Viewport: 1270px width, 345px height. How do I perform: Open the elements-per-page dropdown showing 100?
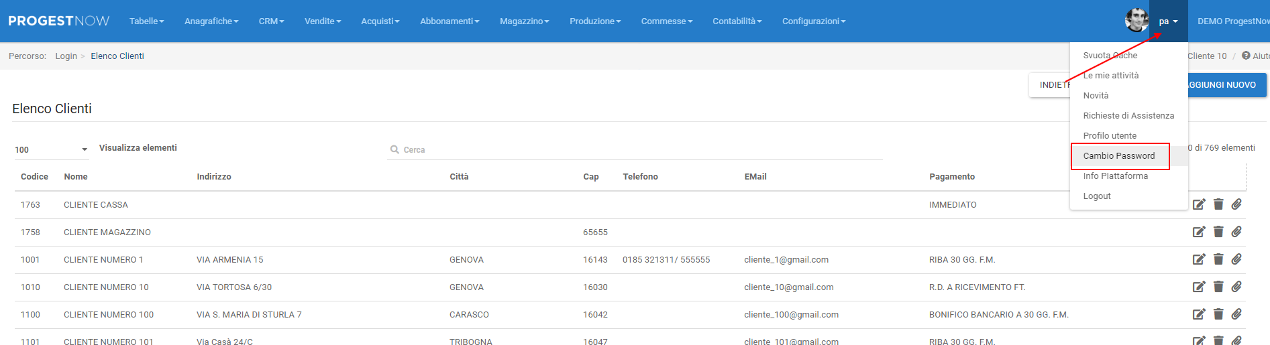(51, 149)
